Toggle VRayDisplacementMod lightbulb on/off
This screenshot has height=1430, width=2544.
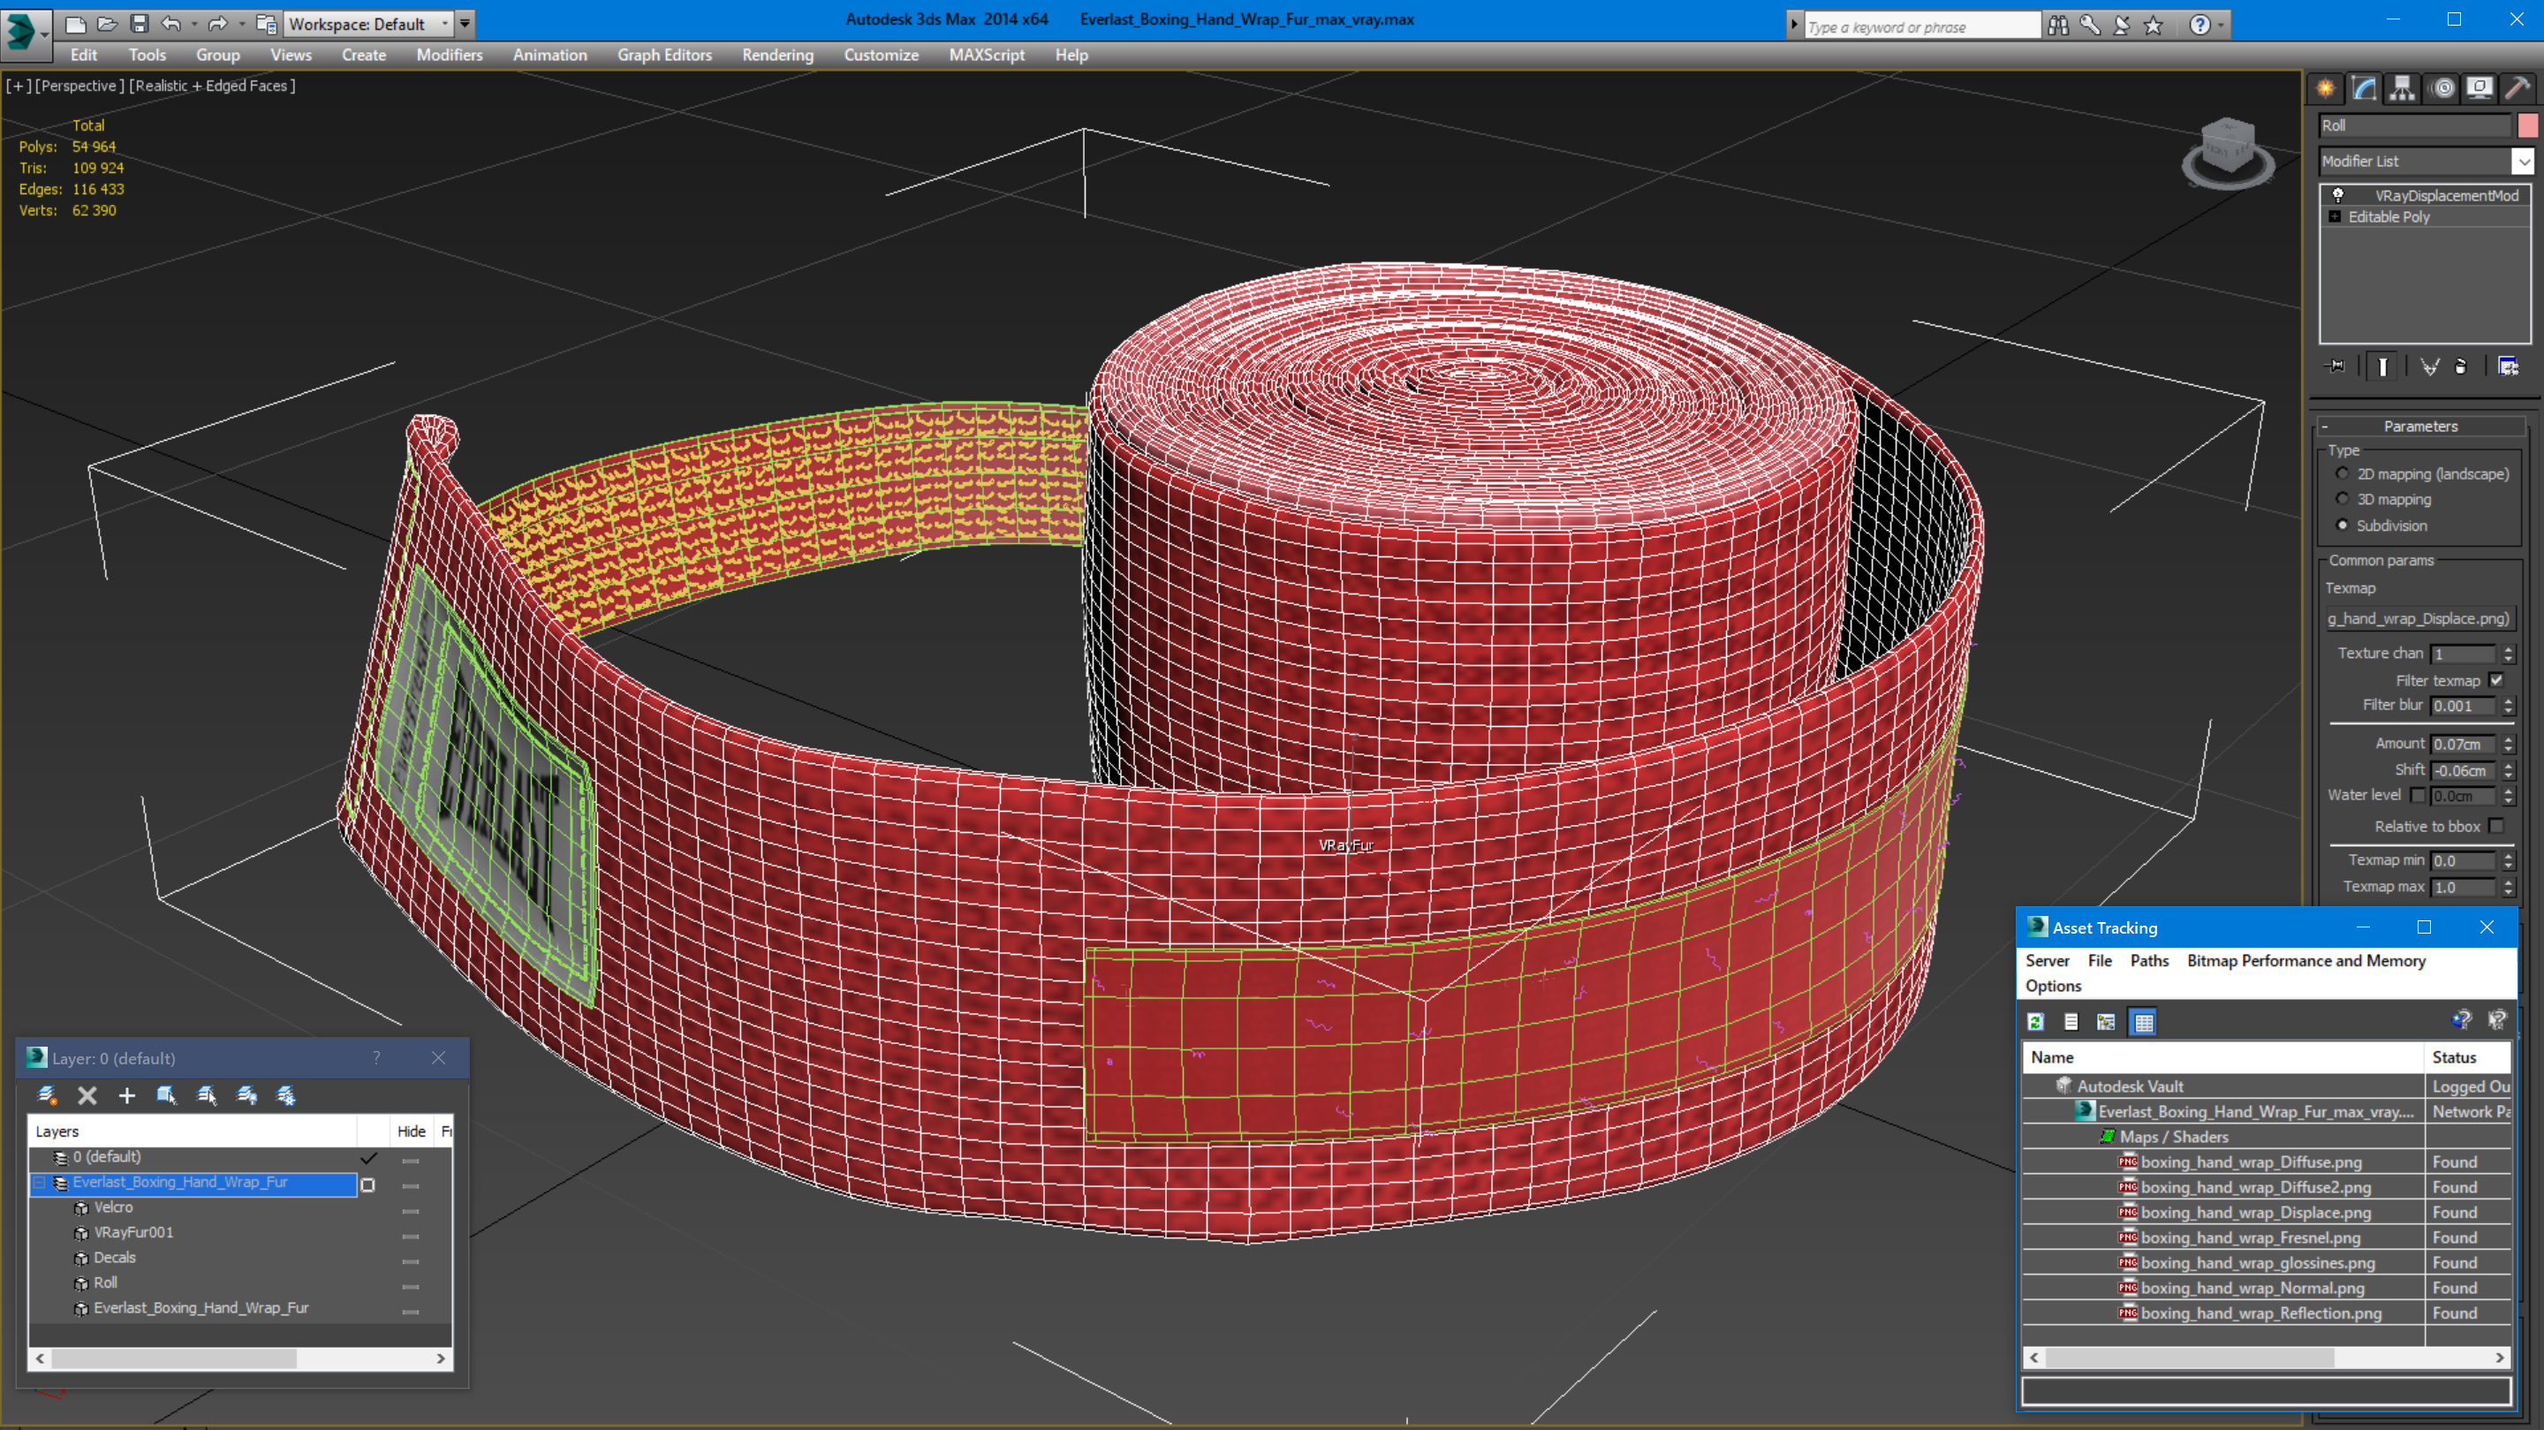click(2337, 194)
